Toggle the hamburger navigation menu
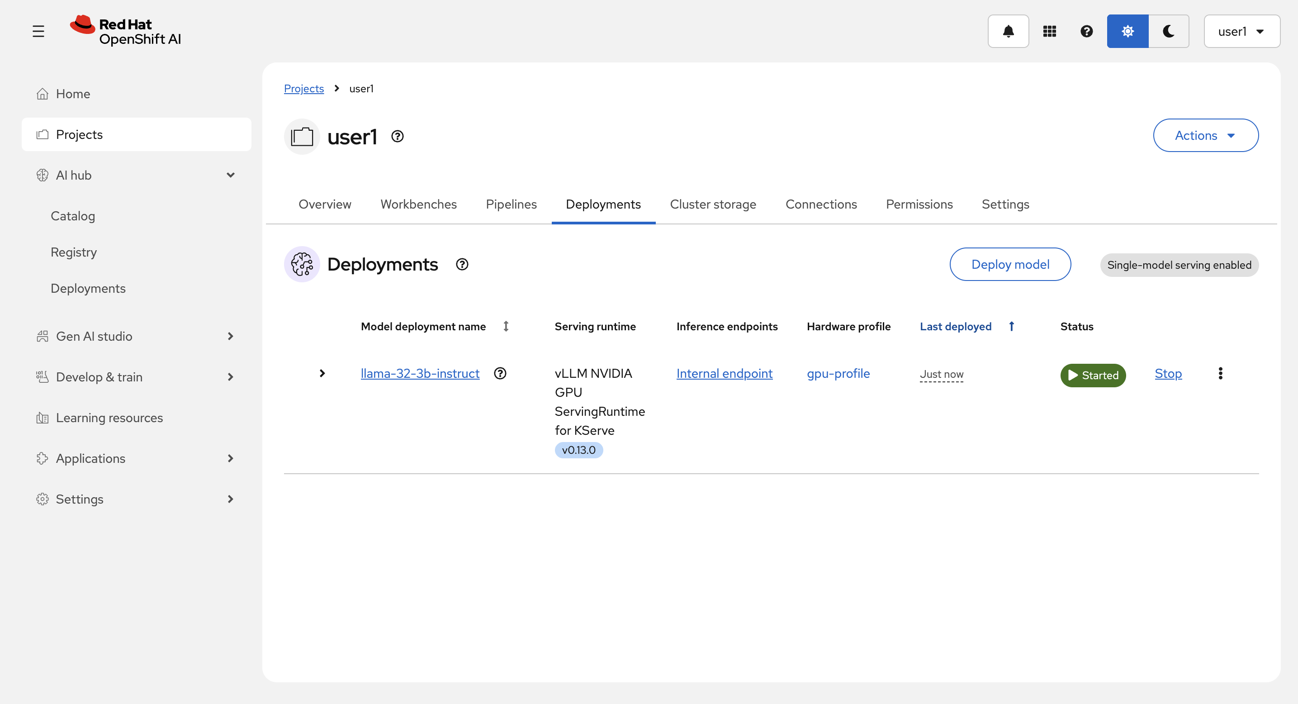Viewport: 1298px width, 704px height. 38,31
